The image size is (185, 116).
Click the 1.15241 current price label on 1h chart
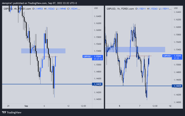tap(177, 56)
